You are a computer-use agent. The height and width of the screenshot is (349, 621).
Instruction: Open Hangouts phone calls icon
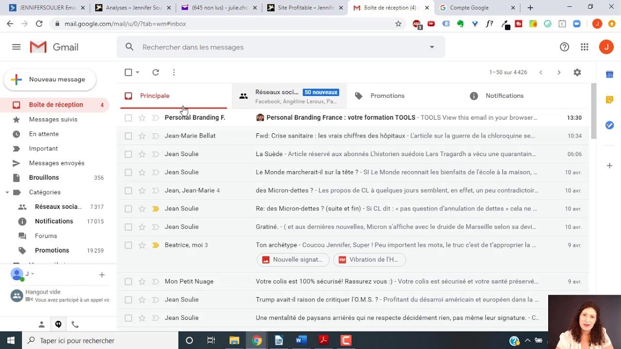point(75,324)
